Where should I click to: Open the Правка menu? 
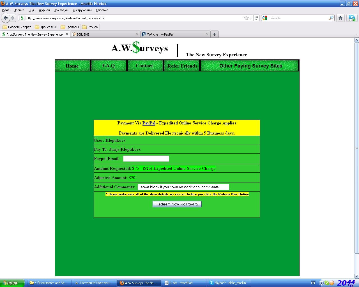[x=19, y=10]
